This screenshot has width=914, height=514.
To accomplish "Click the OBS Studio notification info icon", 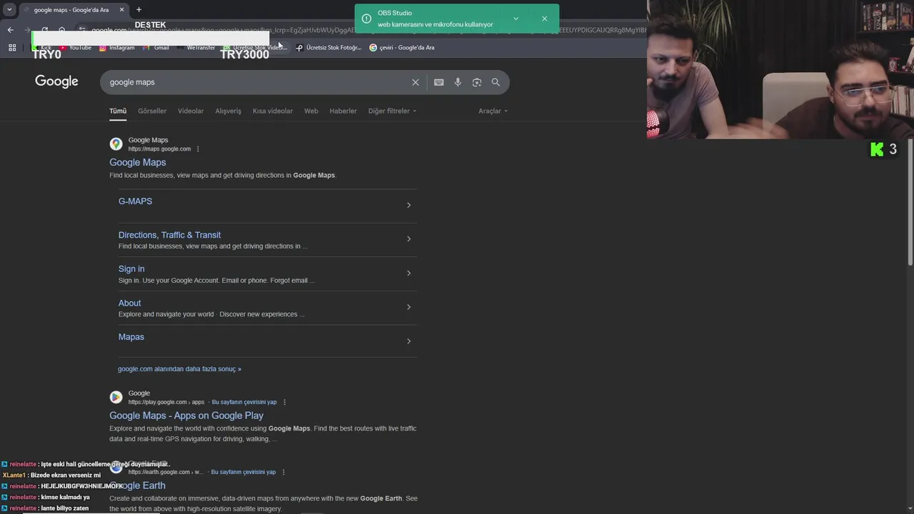I will [366, 19].
